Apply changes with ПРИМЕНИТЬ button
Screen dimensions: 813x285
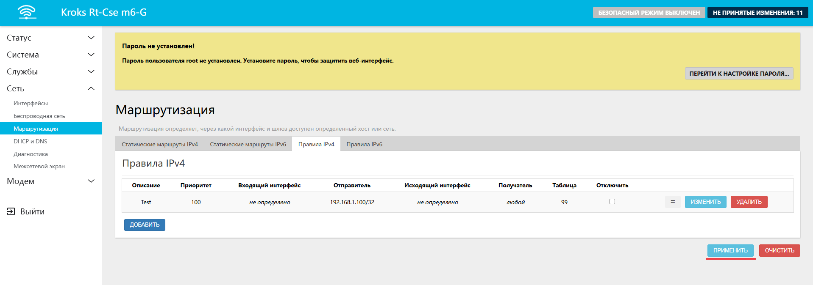(x=730, y=250)
